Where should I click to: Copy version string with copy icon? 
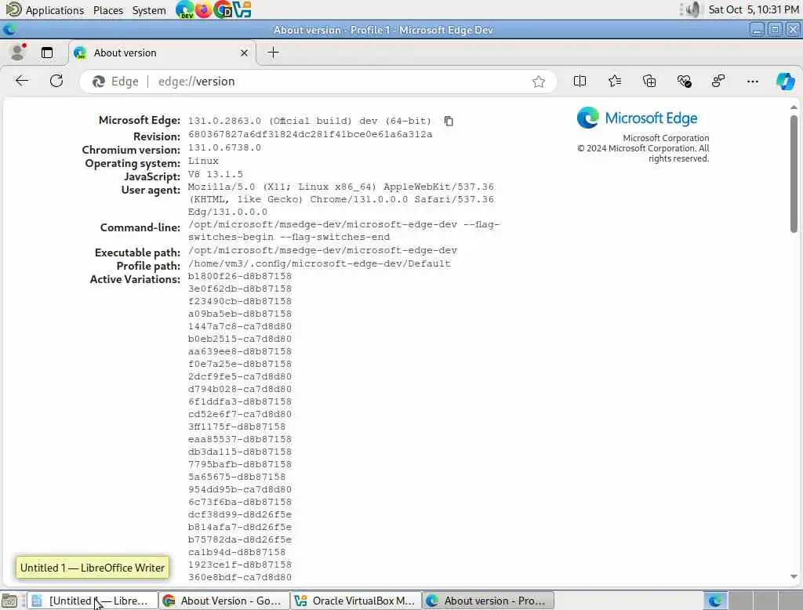[449, 121]
